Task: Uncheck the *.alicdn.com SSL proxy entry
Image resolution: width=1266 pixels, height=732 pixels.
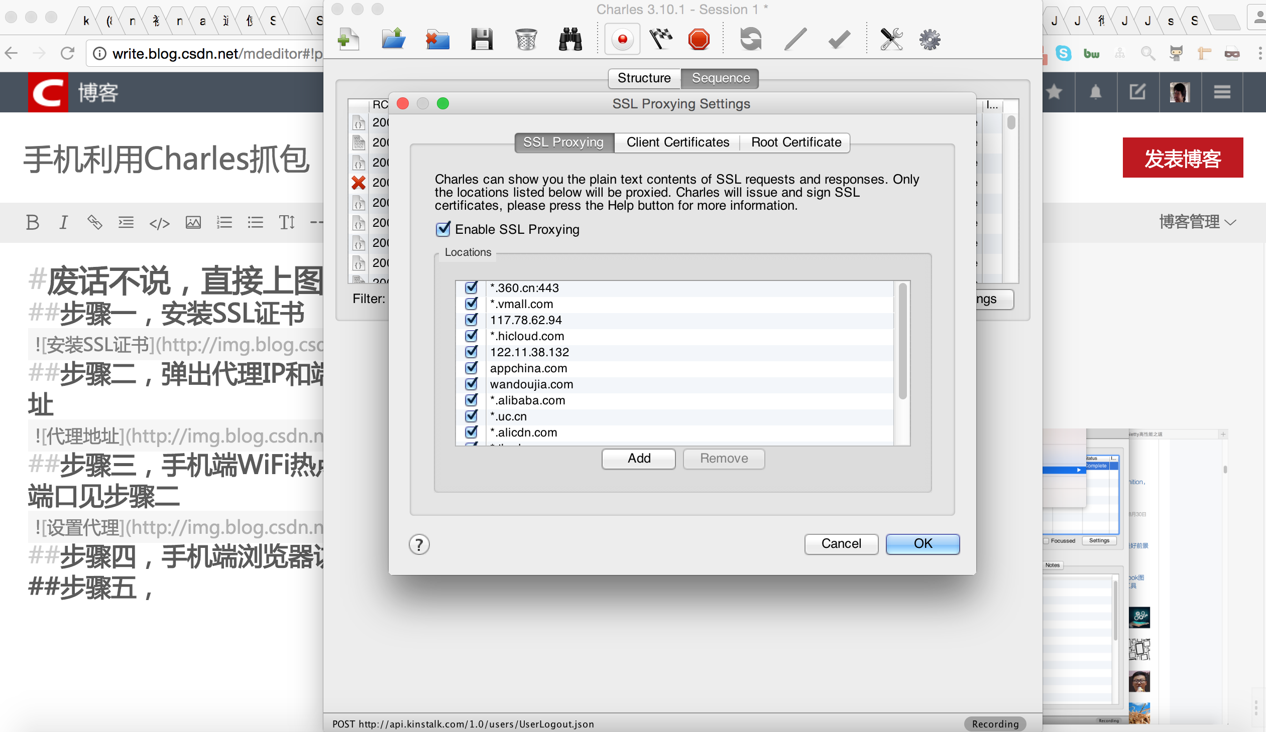Action: click(471, 431)
